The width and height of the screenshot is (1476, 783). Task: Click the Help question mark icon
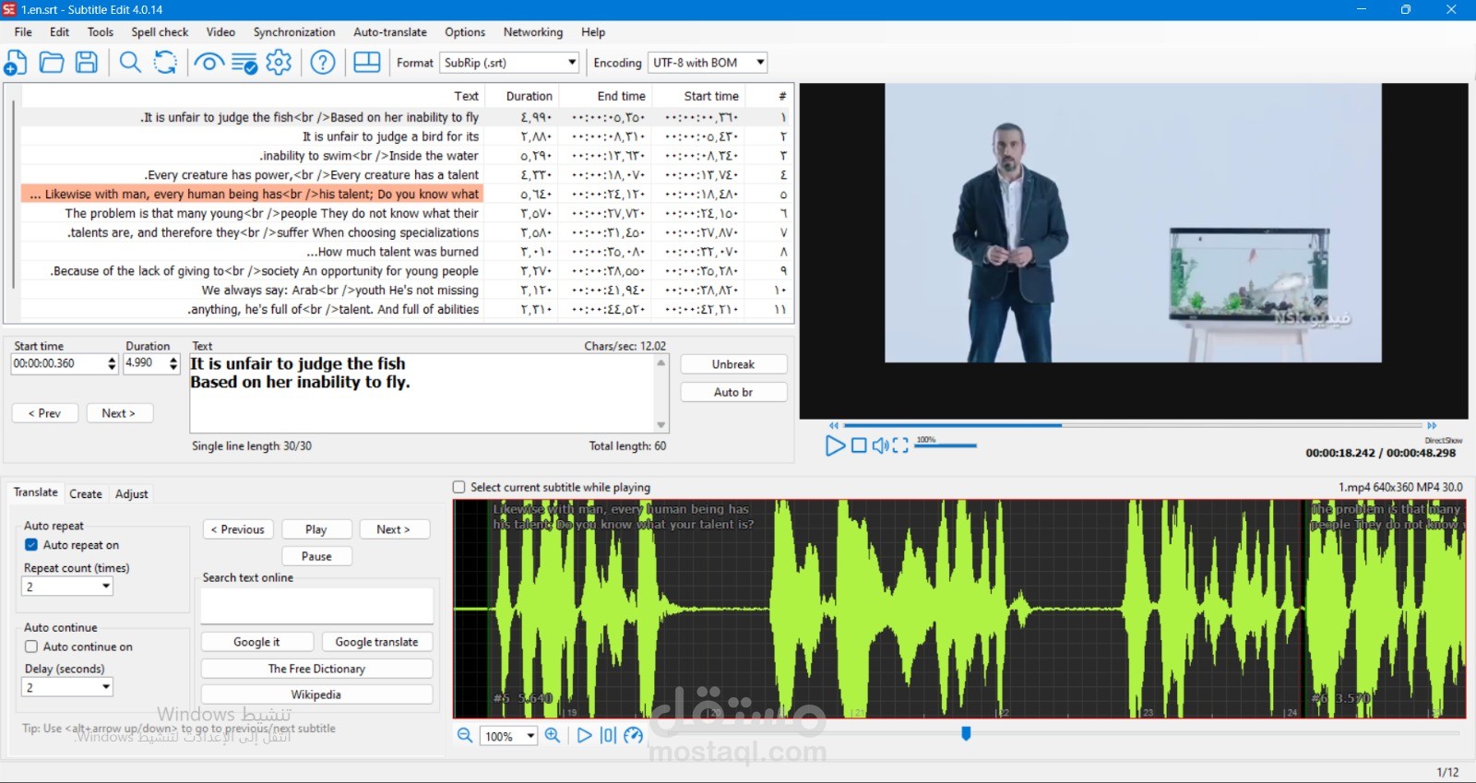click(323, 63)
